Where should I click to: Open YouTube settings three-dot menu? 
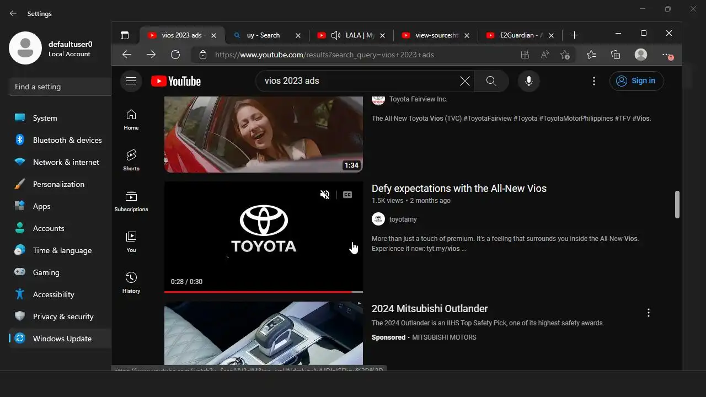[594, 81]
